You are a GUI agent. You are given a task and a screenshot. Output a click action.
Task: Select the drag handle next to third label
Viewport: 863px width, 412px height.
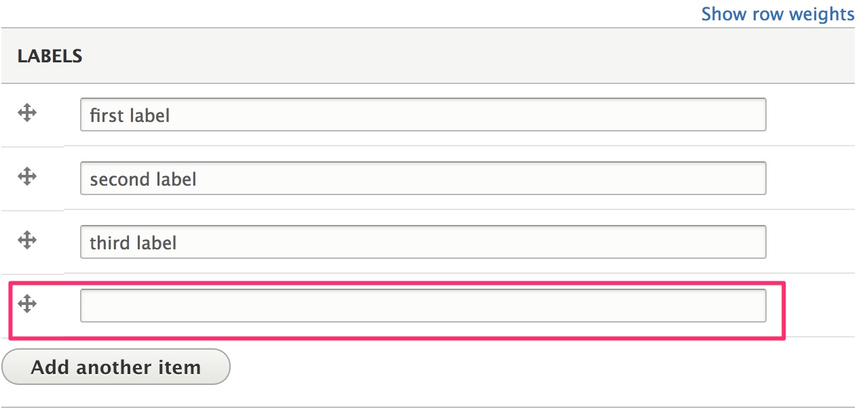(26, 240)
